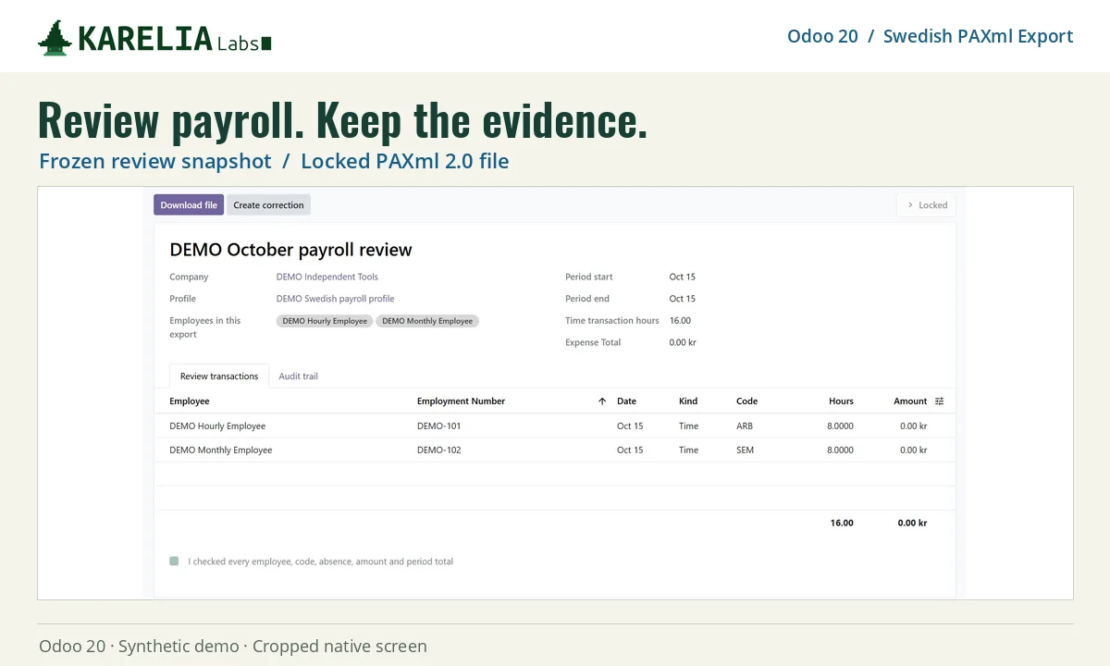Click the Karelia Labs tree logo
1110x666 pixels.
(x=55, y=38)
